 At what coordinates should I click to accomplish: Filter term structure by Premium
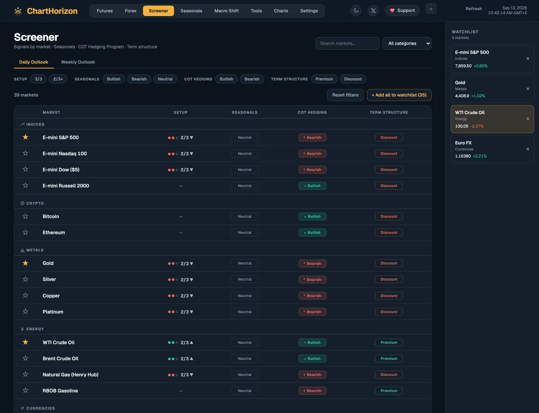point(324,79)
